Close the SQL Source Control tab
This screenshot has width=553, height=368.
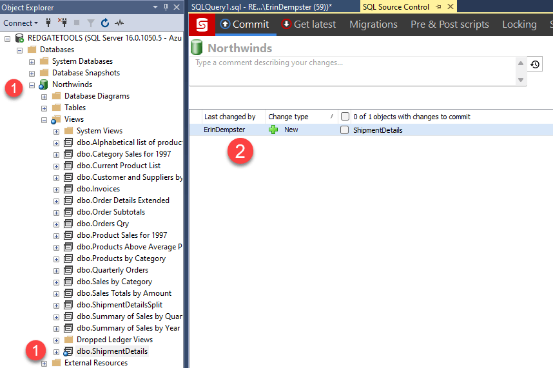point(451,6)
